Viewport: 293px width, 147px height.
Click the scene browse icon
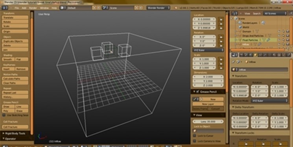click(x=105, y=8)
